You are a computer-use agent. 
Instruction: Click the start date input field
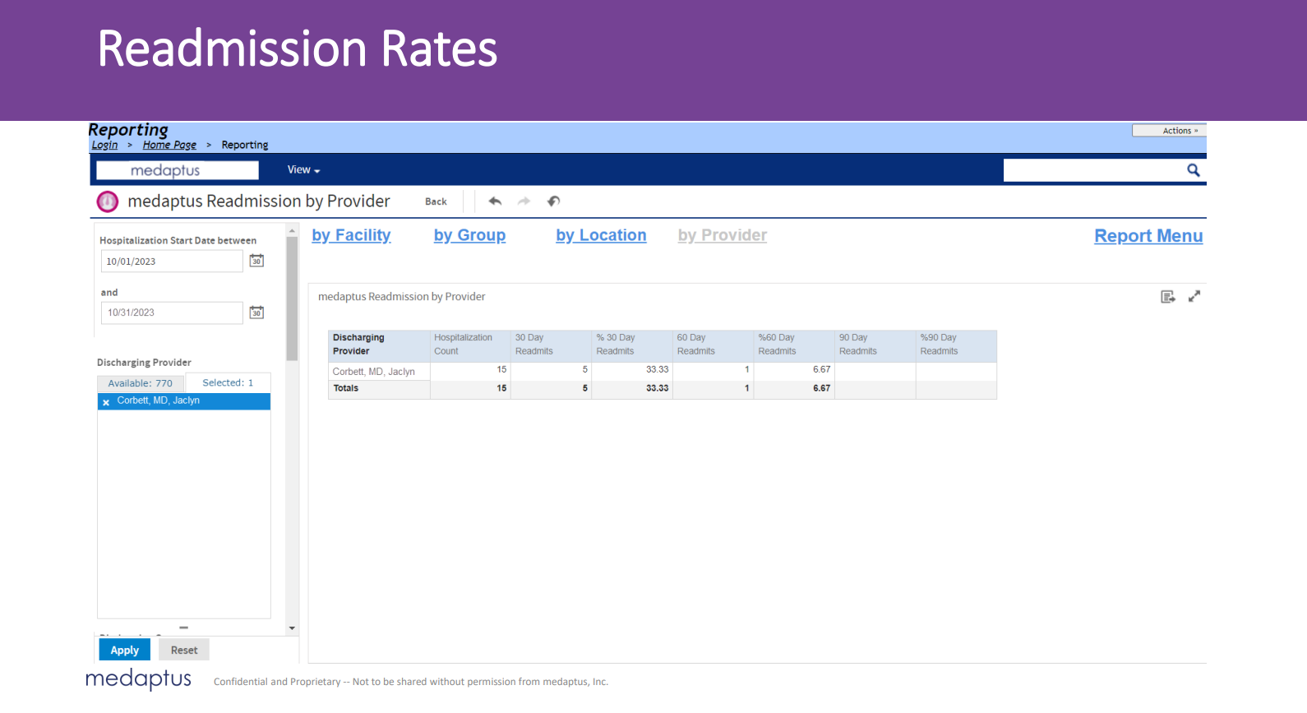click(x=172, y=262)
